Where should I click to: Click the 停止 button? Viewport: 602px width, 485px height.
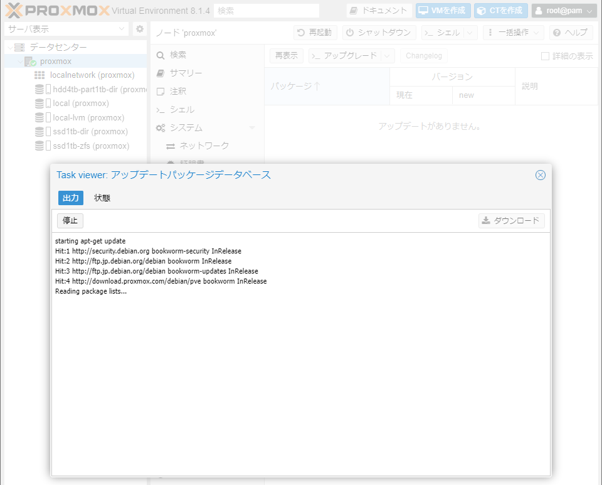70,220
